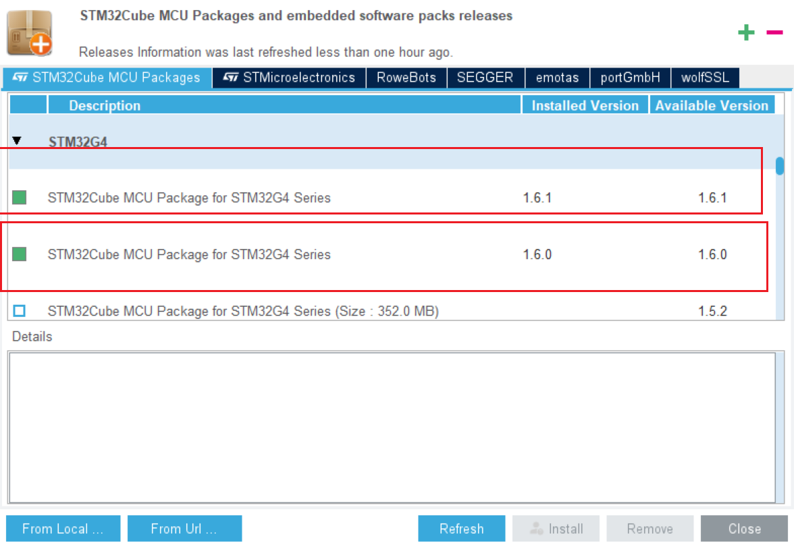This screenshot has height=547, width=794.
Task: Click the package box icon with plus badge
Action: (x=30, y=34)
